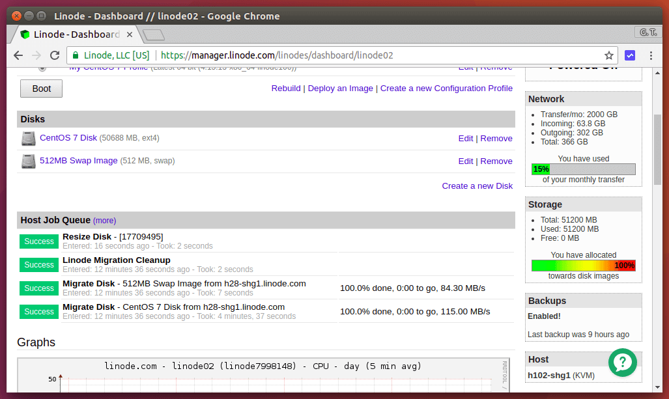Image resolution: width=669 pixels, height=399 pixels.
Task: Click the purple extension icon in toolbar
Action: (x=630, y=56)
